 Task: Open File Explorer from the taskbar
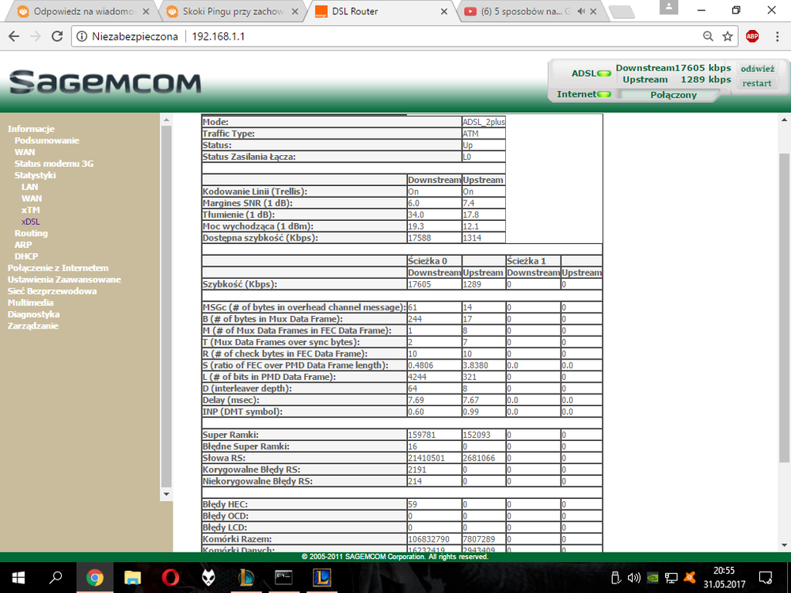(x=132, y=576)
